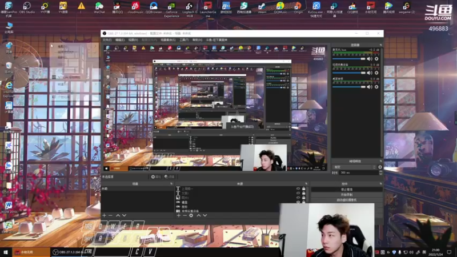The height and width of the screenshot is (257, 457).
Task: Open the Steam desktop shortcut
Action: (x=262, y=7)
